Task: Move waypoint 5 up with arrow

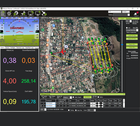Action: [x=97, y=103]
